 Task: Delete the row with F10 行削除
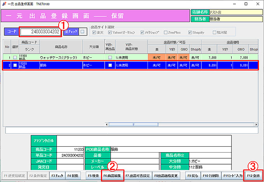(x=211, y=175)
